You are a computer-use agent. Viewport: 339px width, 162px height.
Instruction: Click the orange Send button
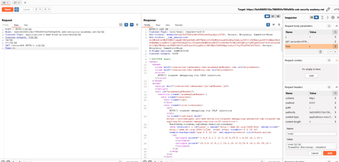click(x=8, y=10)
